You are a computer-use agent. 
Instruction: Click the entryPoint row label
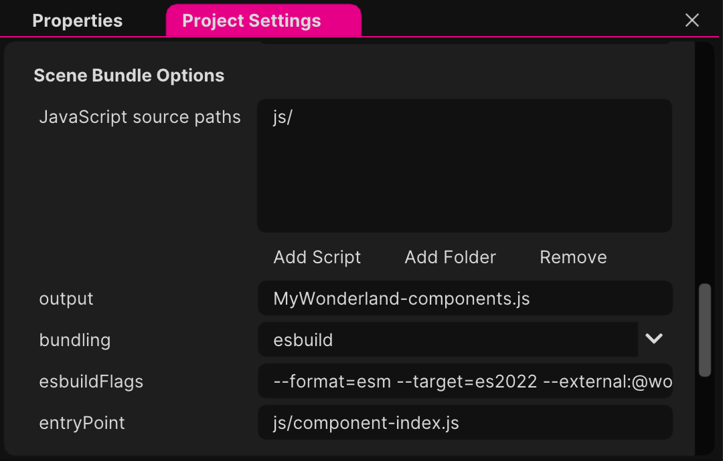pyautogui.click(x=82, y=422)
